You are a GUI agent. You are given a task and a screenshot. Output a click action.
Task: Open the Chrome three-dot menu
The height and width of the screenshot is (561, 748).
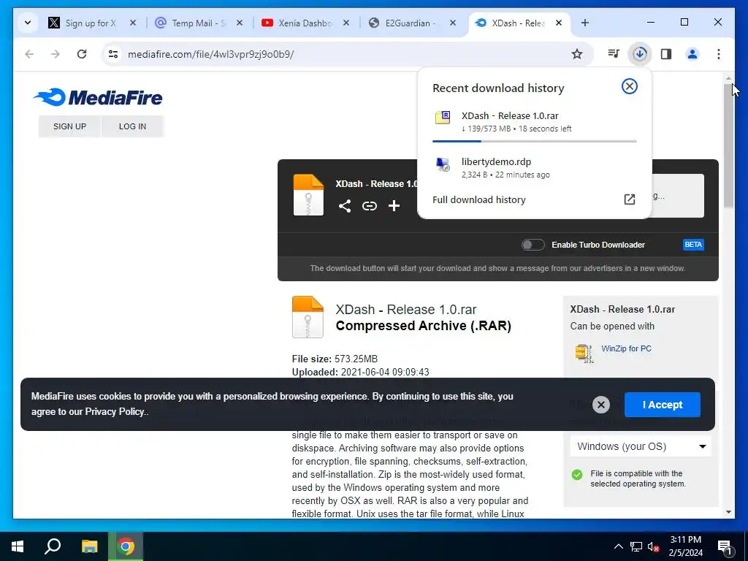[x=719, y=54]
